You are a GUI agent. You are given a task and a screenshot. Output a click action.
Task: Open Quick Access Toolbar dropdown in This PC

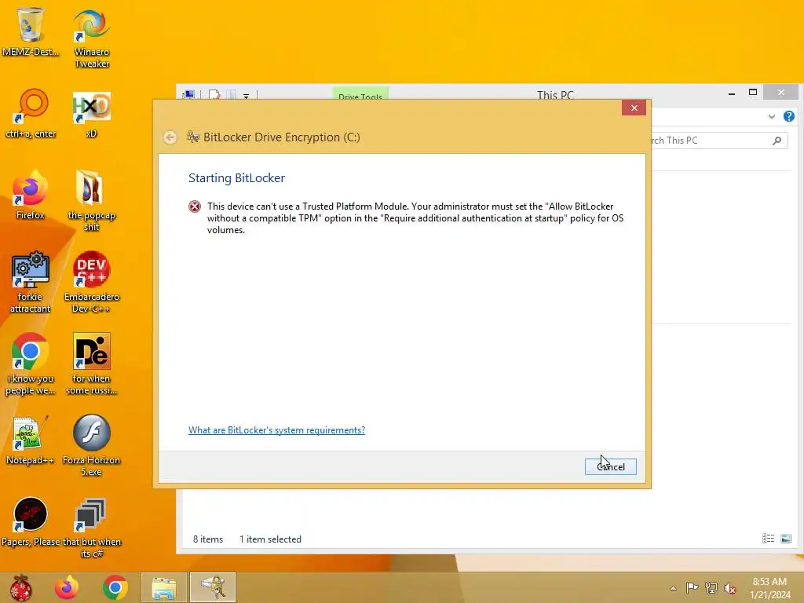tap(246, 96)
